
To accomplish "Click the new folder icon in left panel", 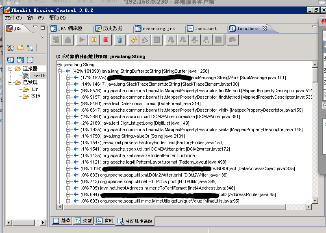I will point(20,48).
